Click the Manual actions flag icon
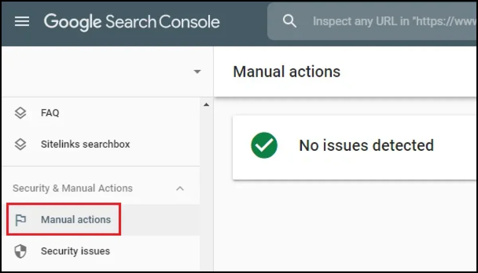Viewport: 478px width, 273px height. (20, 220)
